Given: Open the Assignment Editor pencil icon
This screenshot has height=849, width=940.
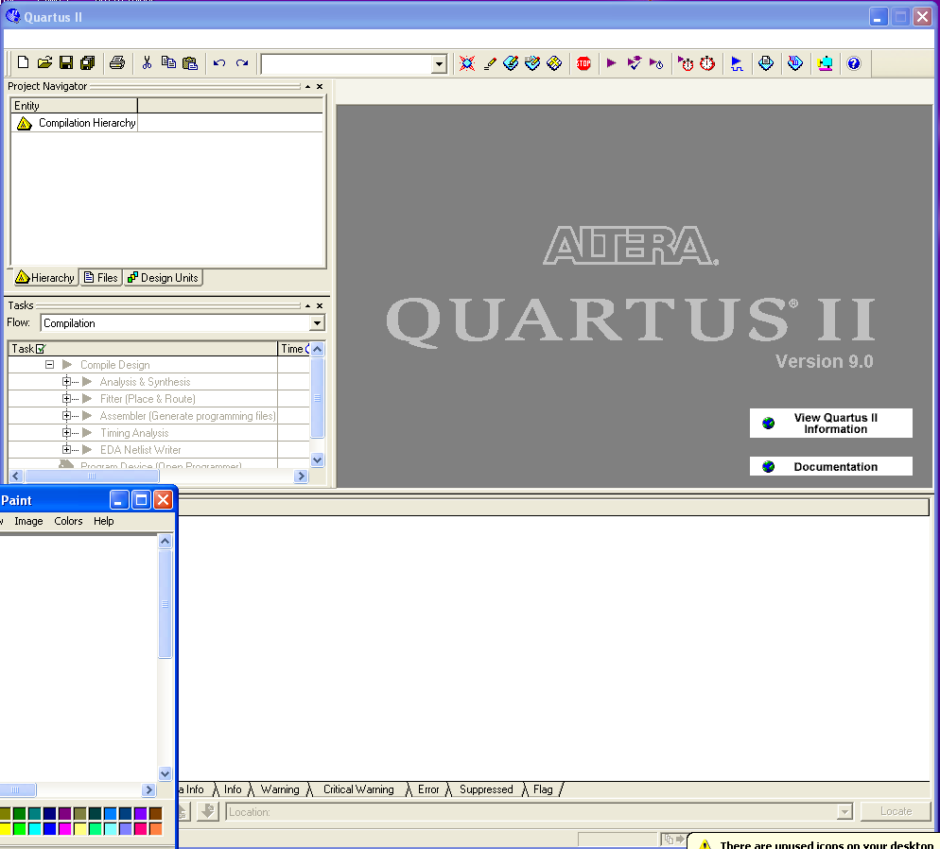Looking at the screenshot, I should pos(490,63).
